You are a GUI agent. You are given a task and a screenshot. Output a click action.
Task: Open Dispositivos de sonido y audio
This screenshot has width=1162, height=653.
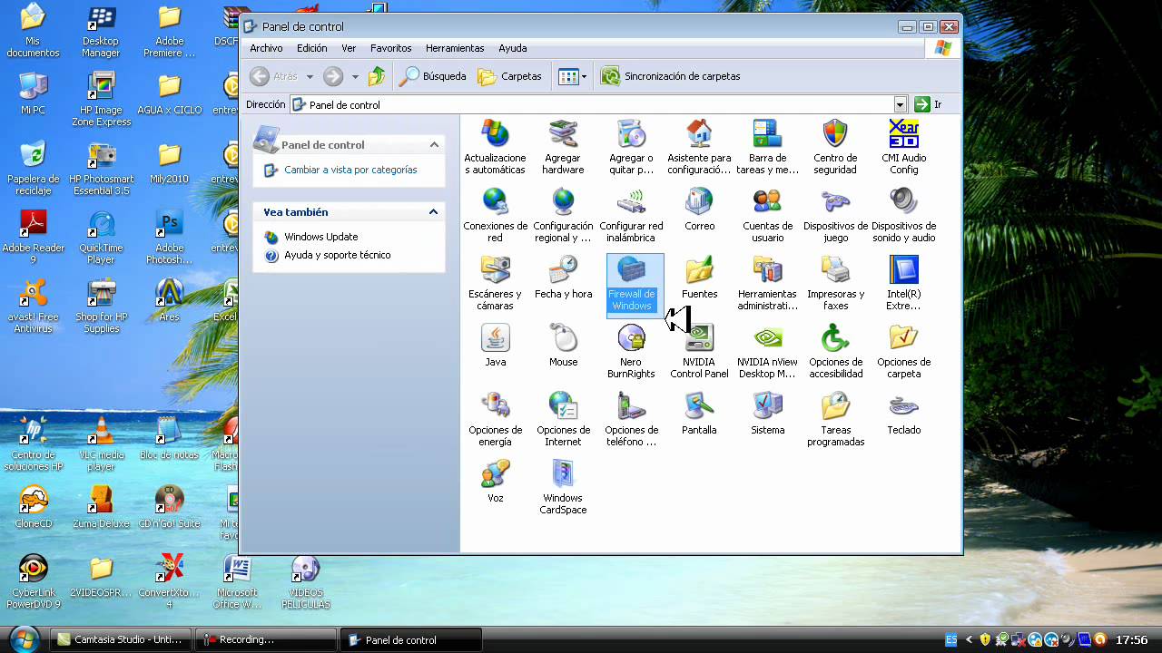(904, 215)
